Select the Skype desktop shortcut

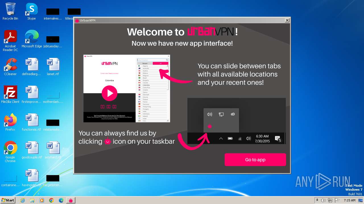point(31,11)
